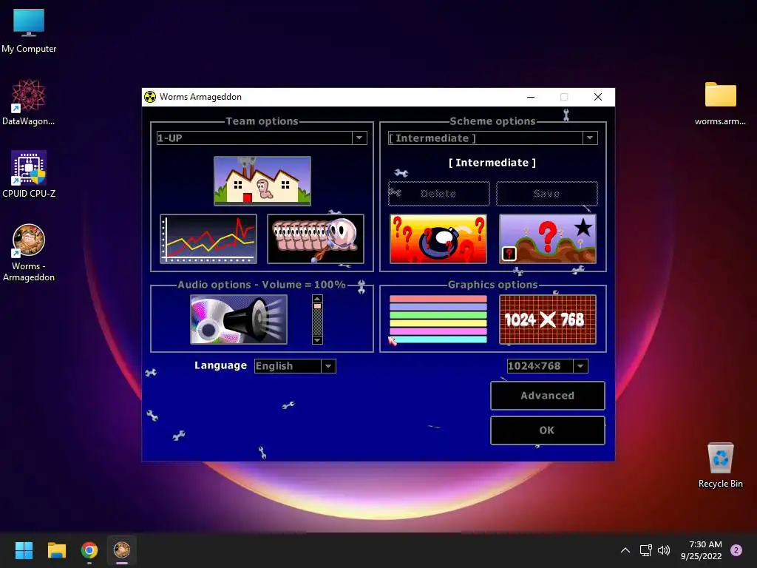
Task: Open the 1024×768 resolution dropdown
Action: tap(580, 366)
